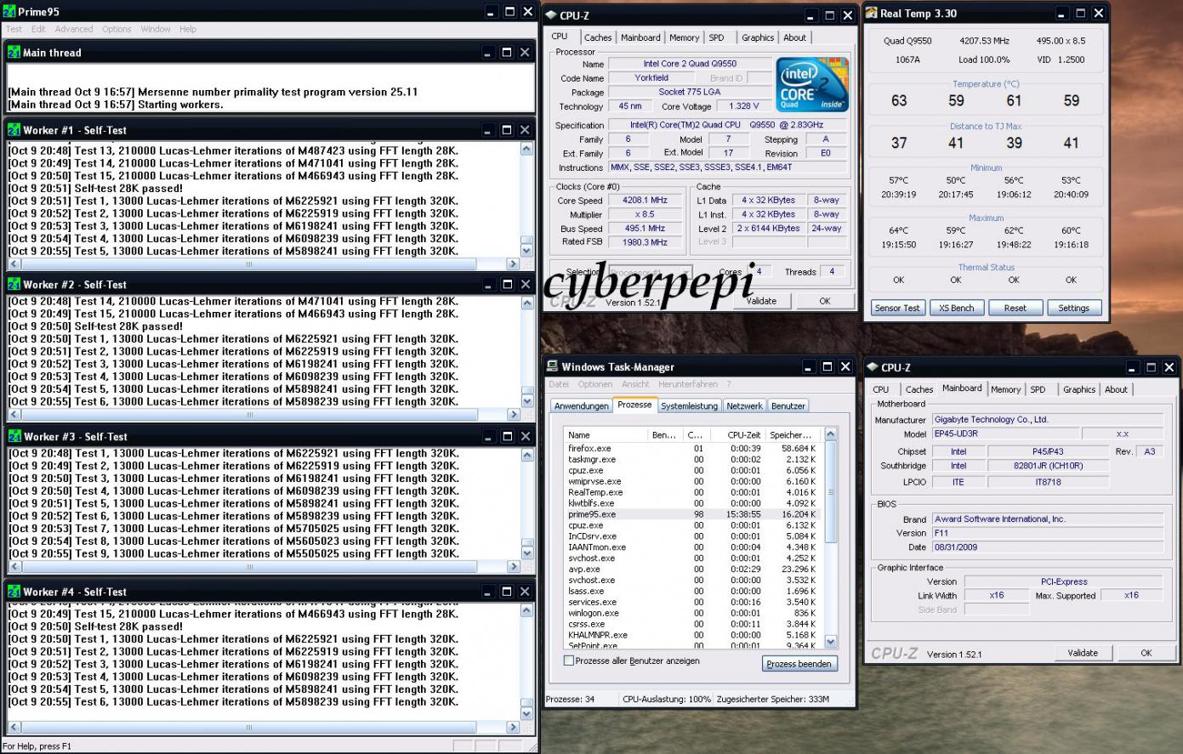Click Reset button in Real Temp
The height and width of the screenshot is (754, 1183).
tap(1015, 308)
